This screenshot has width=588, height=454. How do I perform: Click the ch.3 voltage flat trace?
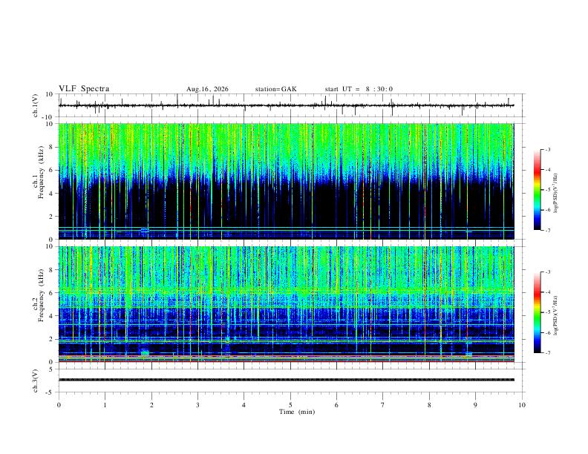[x=286, y=380]
